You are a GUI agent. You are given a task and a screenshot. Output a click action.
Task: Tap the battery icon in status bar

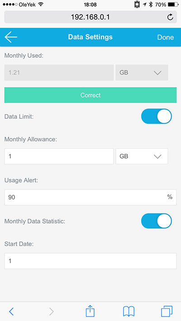[173, 5]
